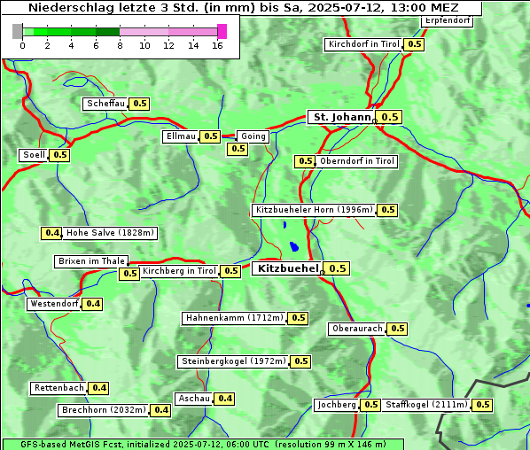Screen dimensions: 530x450
Task: Click the Going place label
Action: click(x=253, y=136)
